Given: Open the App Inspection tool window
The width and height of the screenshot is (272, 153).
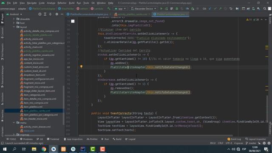Looking at the screenshot, I should tap(73, 139).
